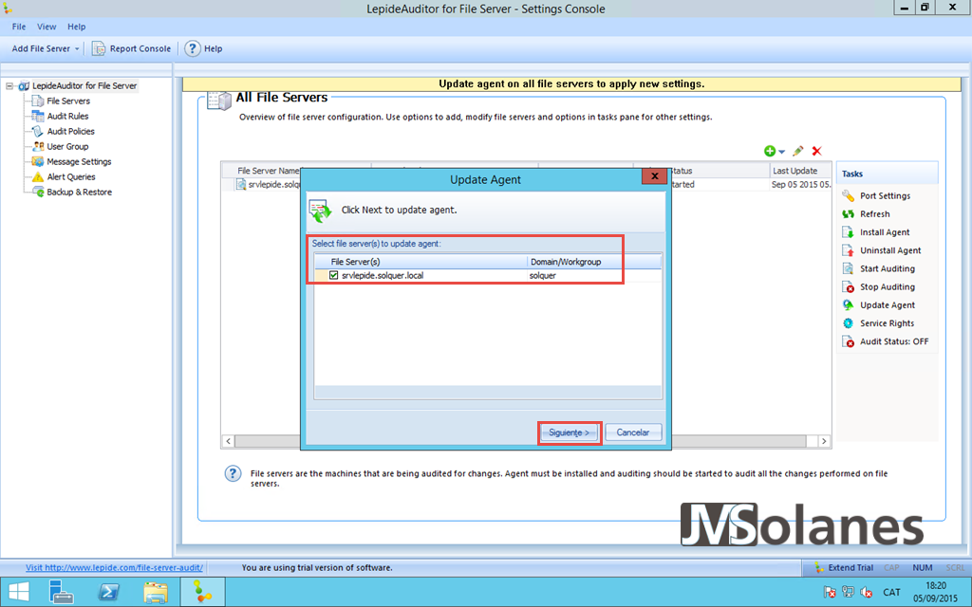This screenshot has width=972, height=607.
Task: Toggle srvlepide.solquer.local checkbox in dialog
Action: tap(333, 276)
